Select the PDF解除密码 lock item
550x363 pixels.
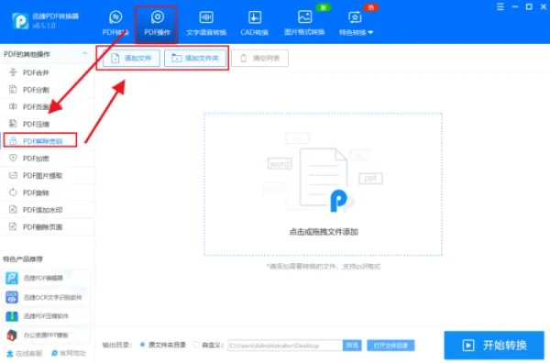pyautogui.click(x=40, y=140)
